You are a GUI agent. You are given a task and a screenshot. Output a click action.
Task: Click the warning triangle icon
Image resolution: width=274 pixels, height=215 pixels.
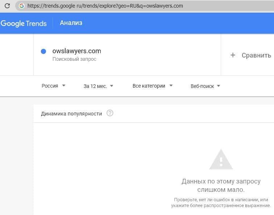pos(221,159)
